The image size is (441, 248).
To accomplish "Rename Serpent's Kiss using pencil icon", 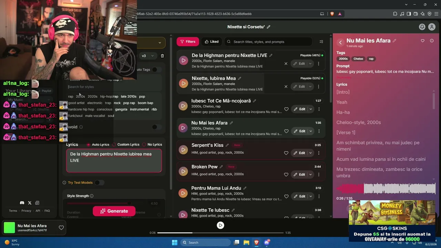I will point(227,145).
